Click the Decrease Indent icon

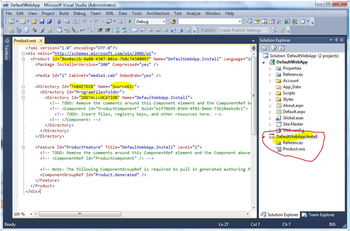coord(100,30)
